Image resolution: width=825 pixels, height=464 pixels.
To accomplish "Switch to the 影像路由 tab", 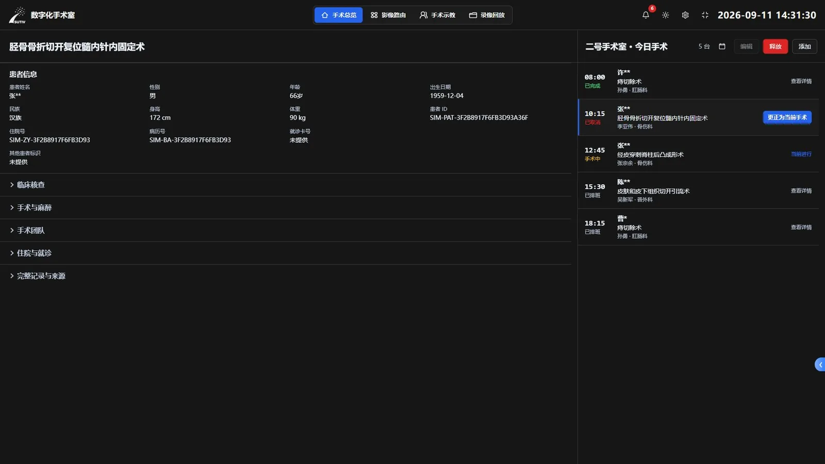I will click(388, 15).
